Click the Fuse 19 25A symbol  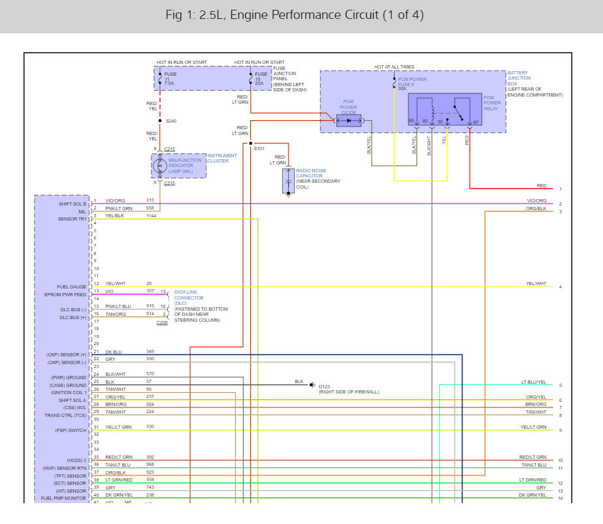point(251,78)
